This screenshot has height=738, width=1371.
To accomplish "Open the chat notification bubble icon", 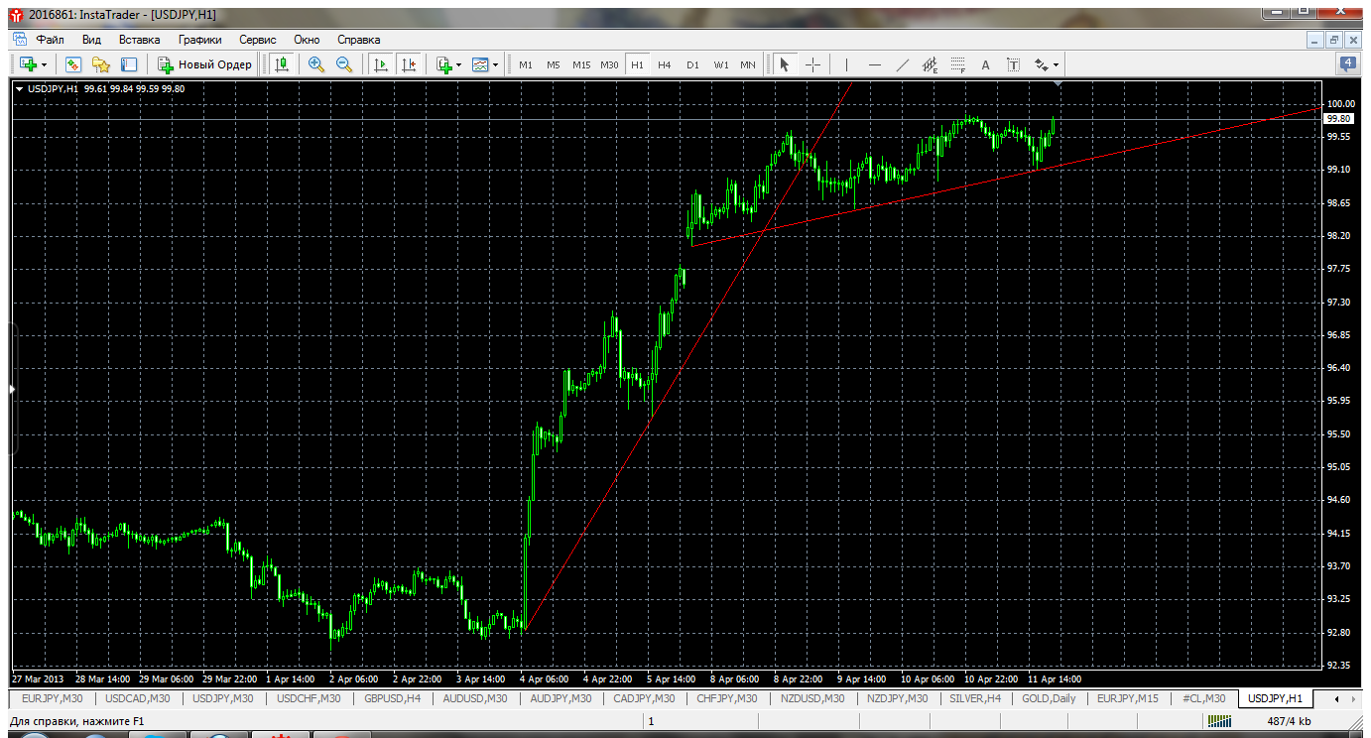I will click(x=1348, y=64).
